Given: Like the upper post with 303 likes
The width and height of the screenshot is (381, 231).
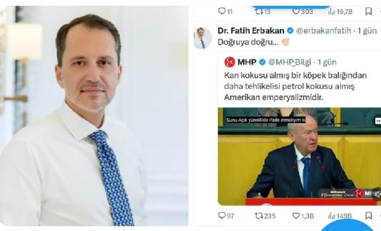Looking at the screenshot, I should (296, 11).
